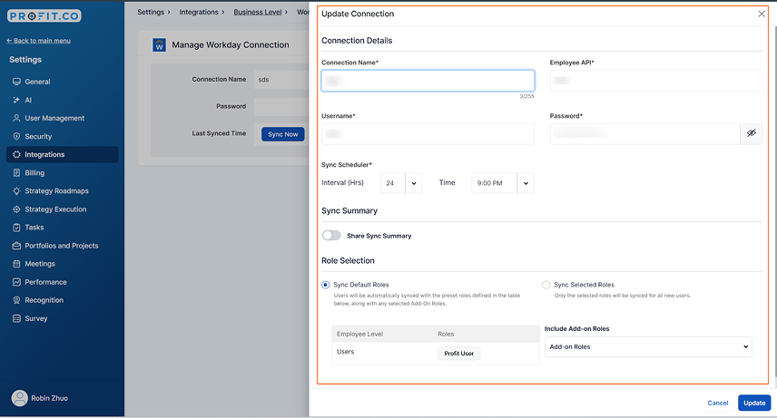Click the Portfolios and Projects briefcase icon
The image size is (777, 418).
(x=16, y=246)
